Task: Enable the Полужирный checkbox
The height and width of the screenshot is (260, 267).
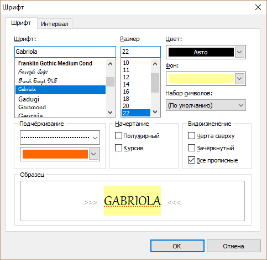Action: (118, 136)
